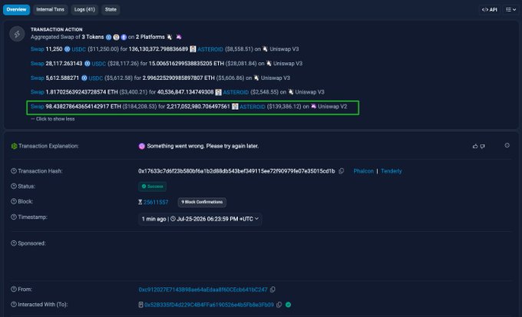Click help icon beside Block

pos(14,201)
